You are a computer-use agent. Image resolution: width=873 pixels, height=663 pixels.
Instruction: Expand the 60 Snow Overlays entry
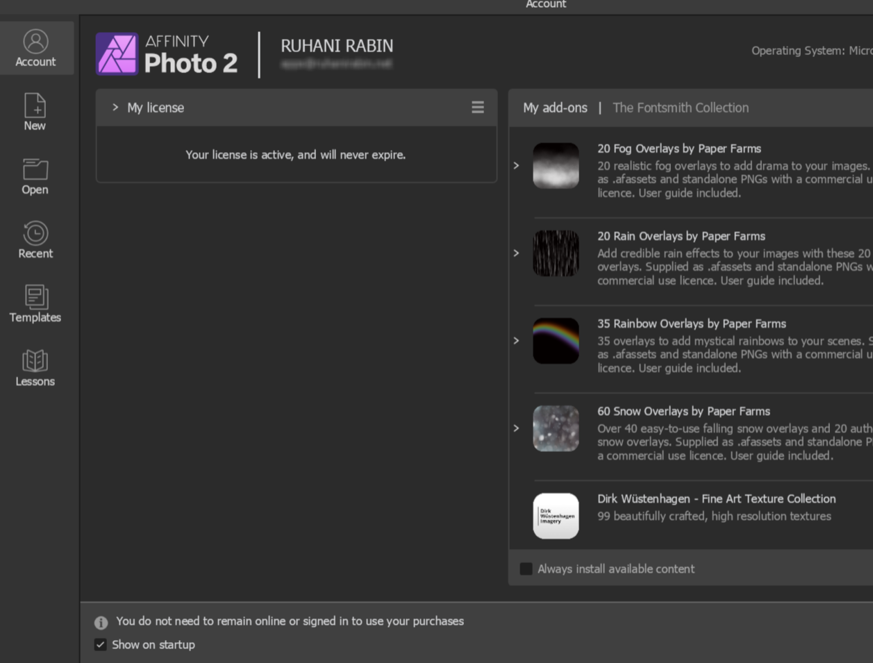tap(516, 428)
